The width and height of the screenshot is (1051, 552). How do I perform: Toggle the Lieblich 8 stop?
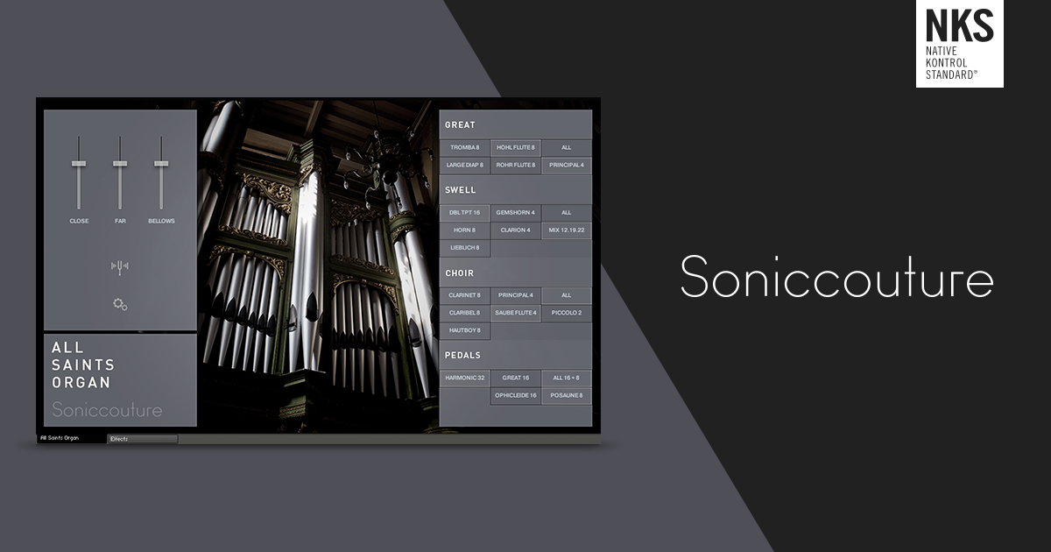(467, 248)
